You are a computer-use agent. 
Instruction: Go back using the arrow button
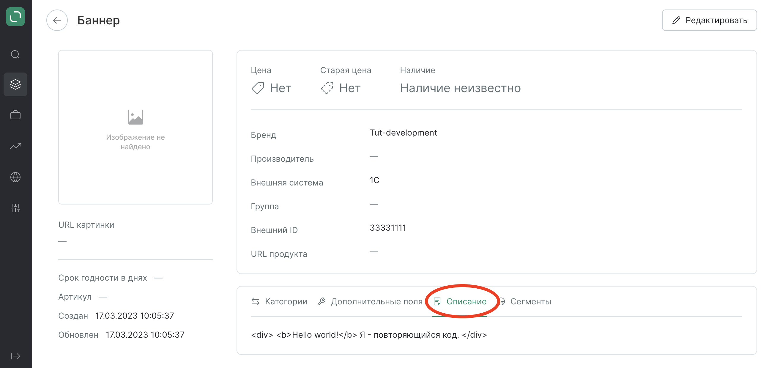pyautogui.click(x=57, y=20)
